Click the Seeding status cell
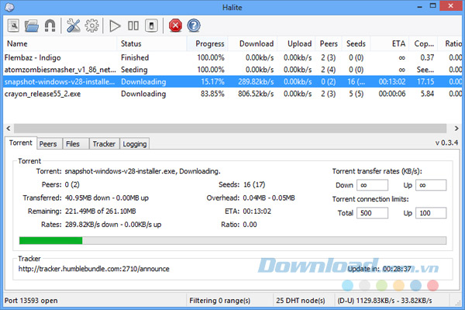465x310 pixels. tap(134, 70)
